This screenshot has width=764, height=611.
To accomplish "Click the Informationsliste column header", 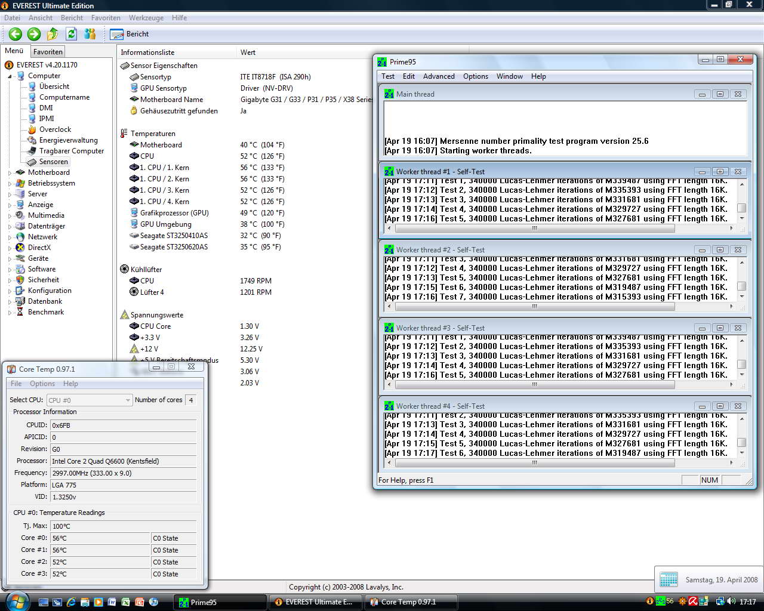I will (177, 53).
